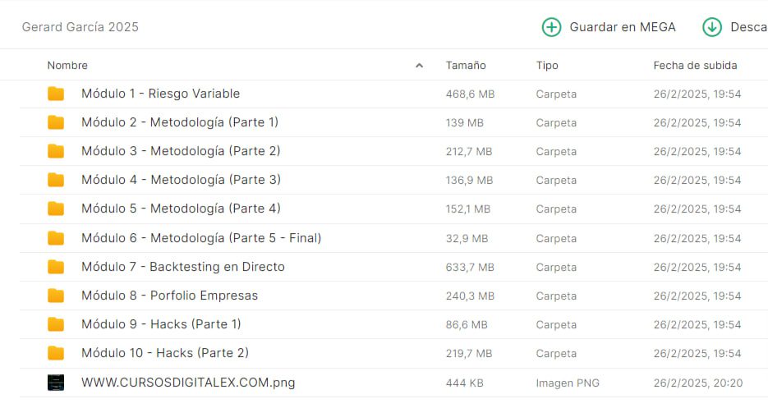The width and height of the screenshot is (768, 408).
Task: Open Módulo 8 - Porfolio Empresas folder
Action: coord(169,296)
